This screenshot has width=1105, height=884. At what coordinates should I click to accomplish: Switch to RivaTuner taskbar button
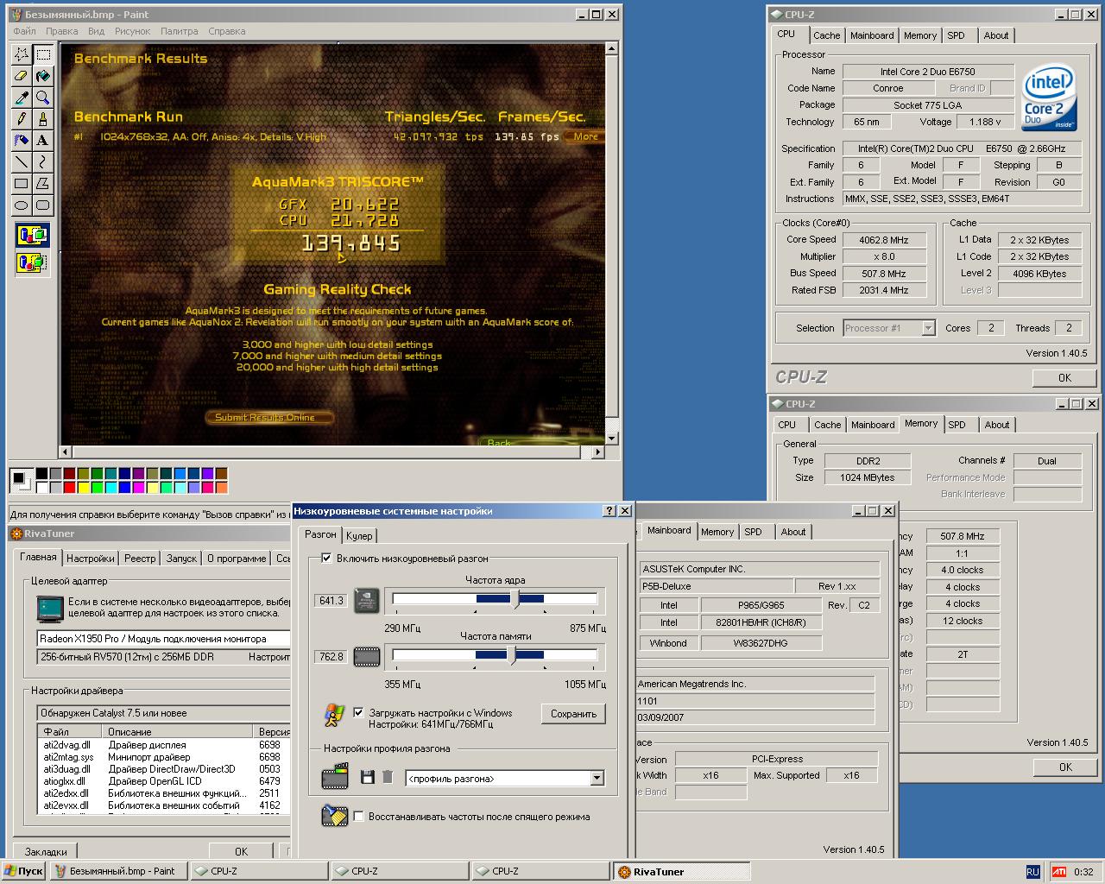[x=681, y=871]
